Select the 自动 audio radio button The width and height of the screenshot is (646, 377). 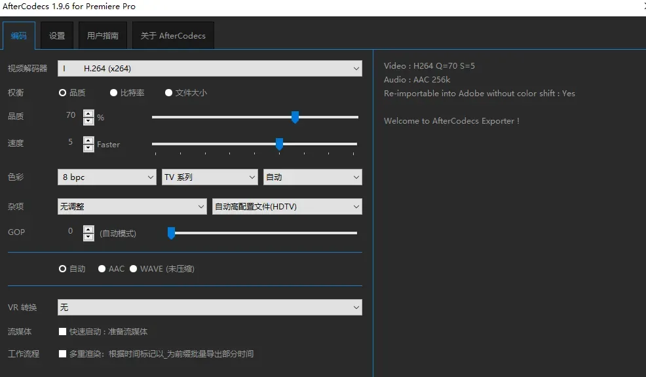tap(63, 269)
